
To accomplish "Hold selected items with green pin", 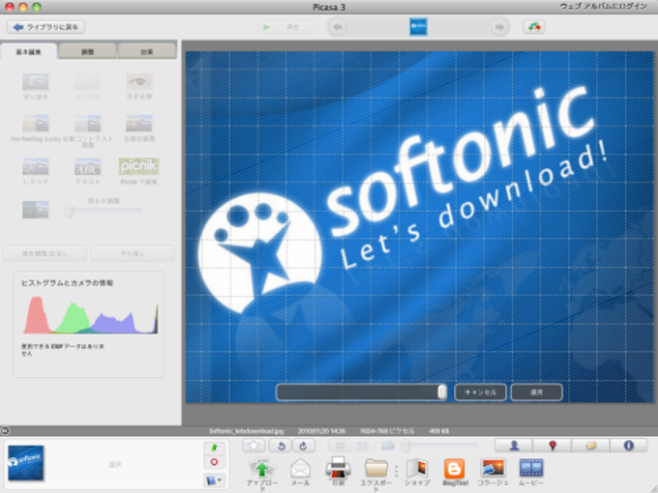I will tap(215, 448).
